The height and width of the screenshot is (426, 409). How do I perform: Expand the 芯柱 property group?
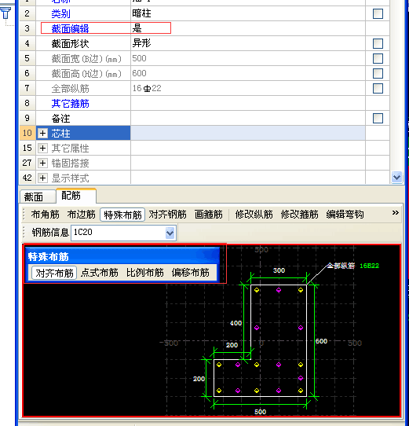[x=42, y=133]
